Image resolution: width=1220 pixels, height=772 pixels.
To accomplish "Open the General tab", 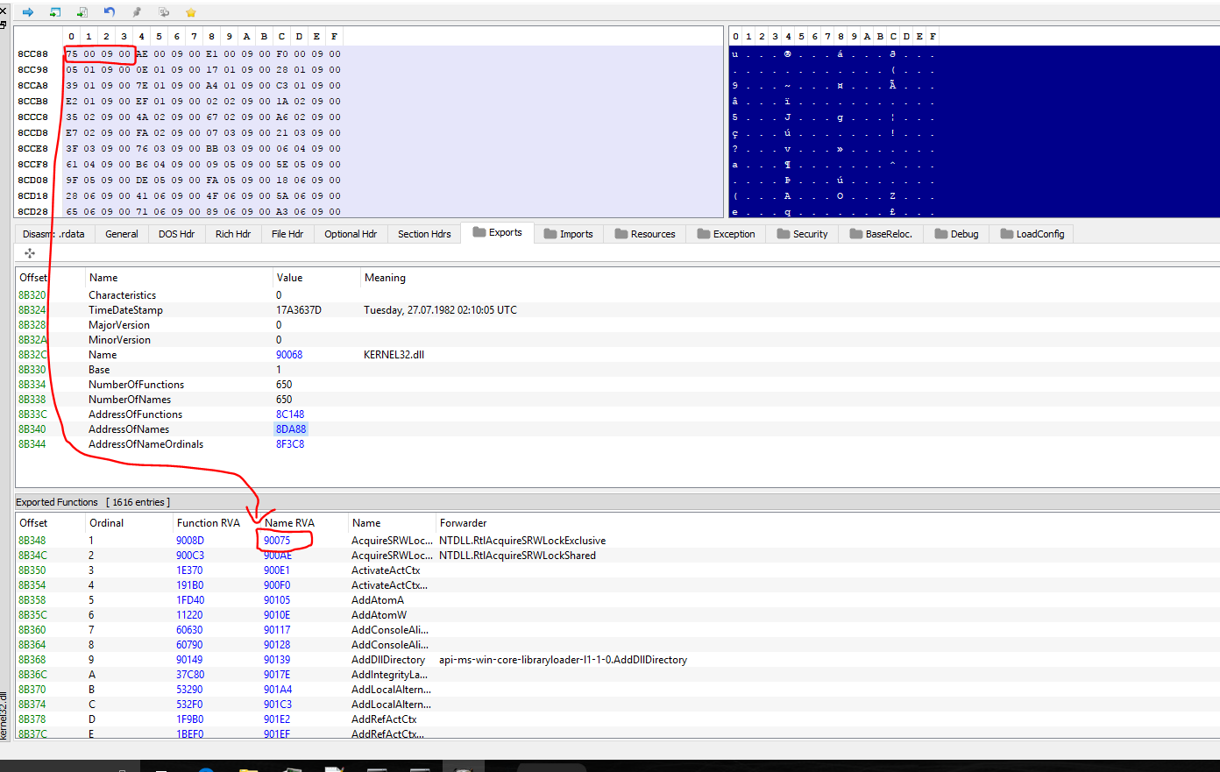I will [x=122, y=234].
